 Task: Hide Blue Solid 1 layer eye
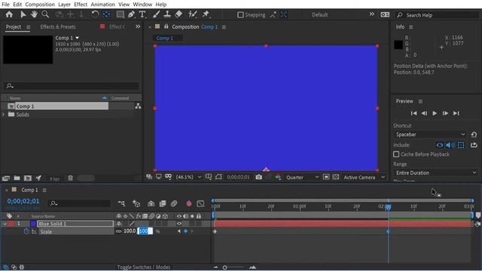point(179,224)
